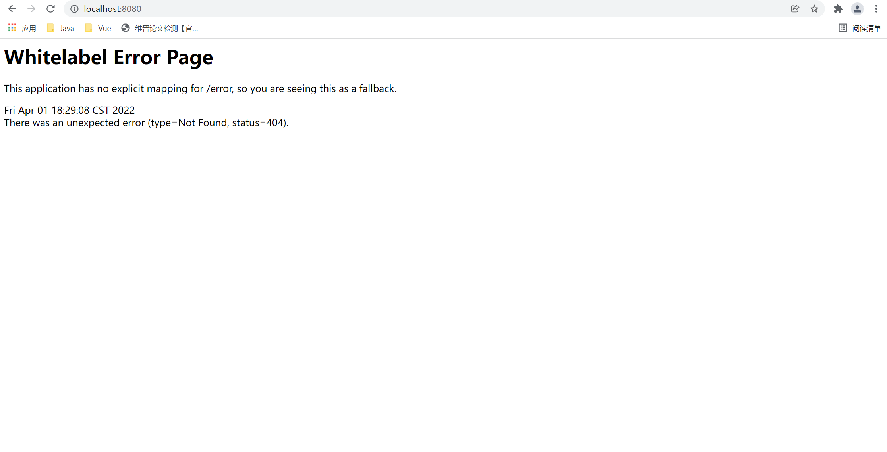Open the 阅读清单 reading list

coord(860,28)
